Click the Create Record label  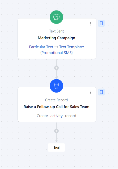pyautogui.click(x=56, y=100)
